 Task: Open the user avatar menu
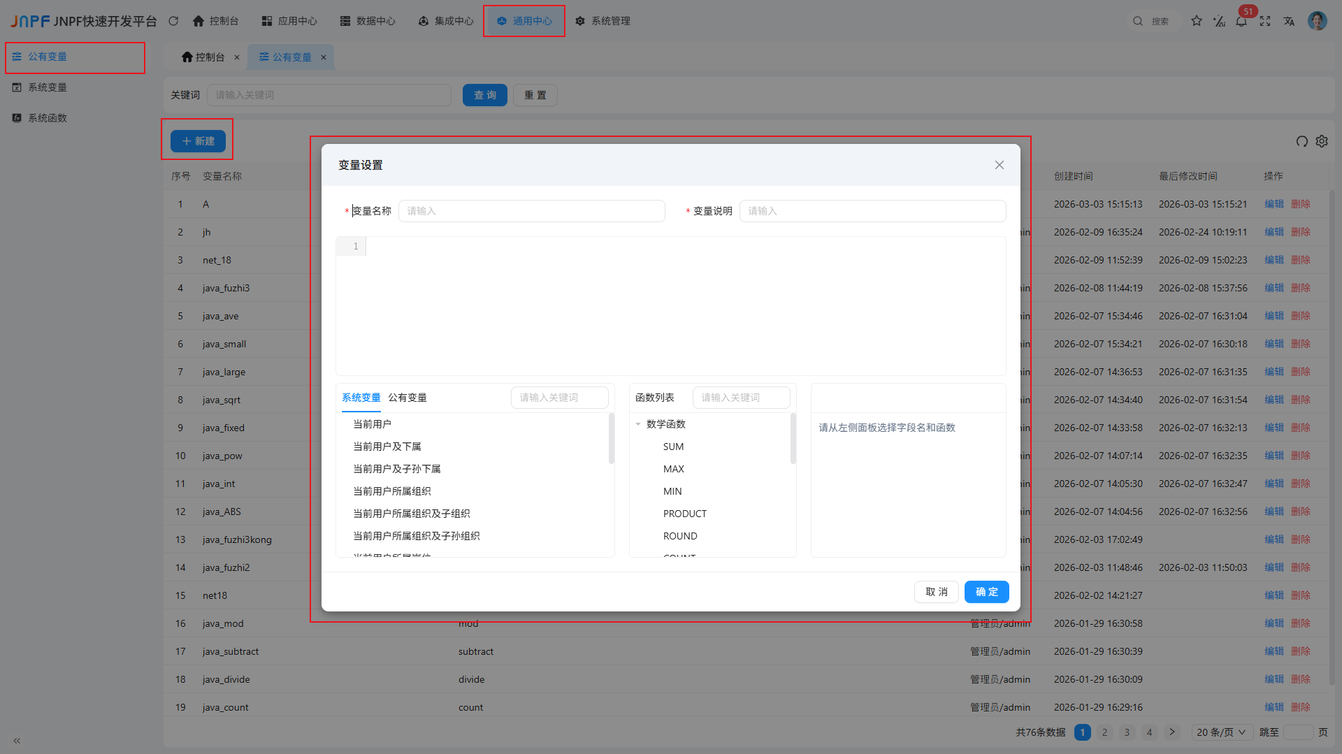pyautogui.click(x=1318, y=20)
